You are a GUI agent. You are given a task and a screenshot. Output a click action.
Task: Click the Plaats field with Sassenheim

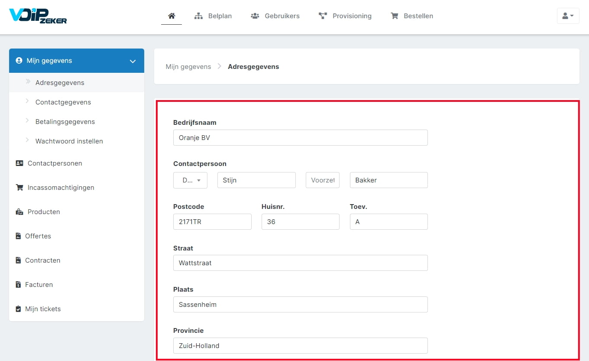tap(301, 304)
